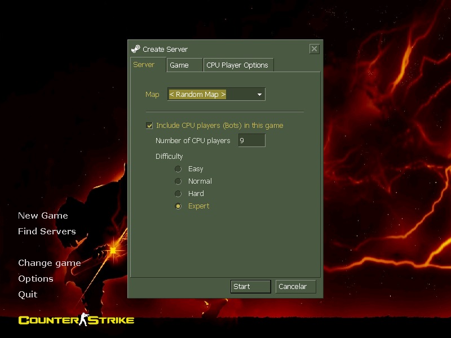The image size is (451, 338).
Task: Switch to the Server tab
Action: coord(148,65)
